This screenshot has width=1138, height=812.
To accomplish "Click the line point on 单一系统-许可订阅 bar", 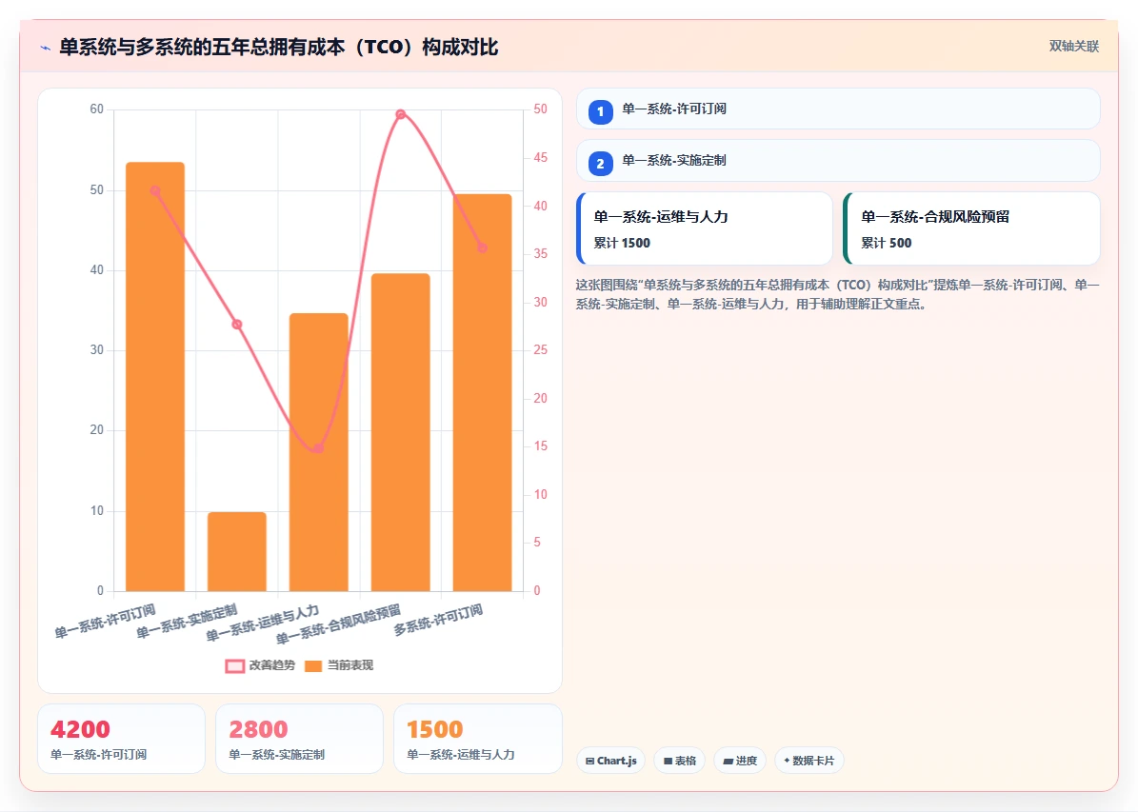I will coord(155,190).
